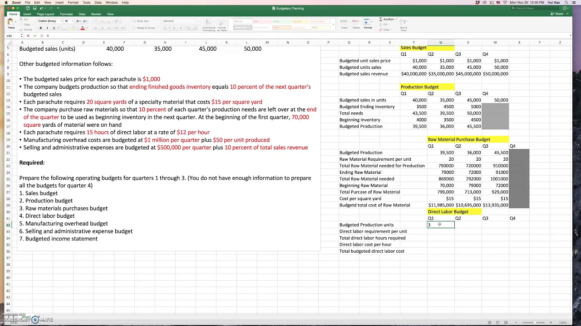Screen dimensions: 581x326
Task: Switch to the Review ribbon tab
Action: tap(96, 14)
